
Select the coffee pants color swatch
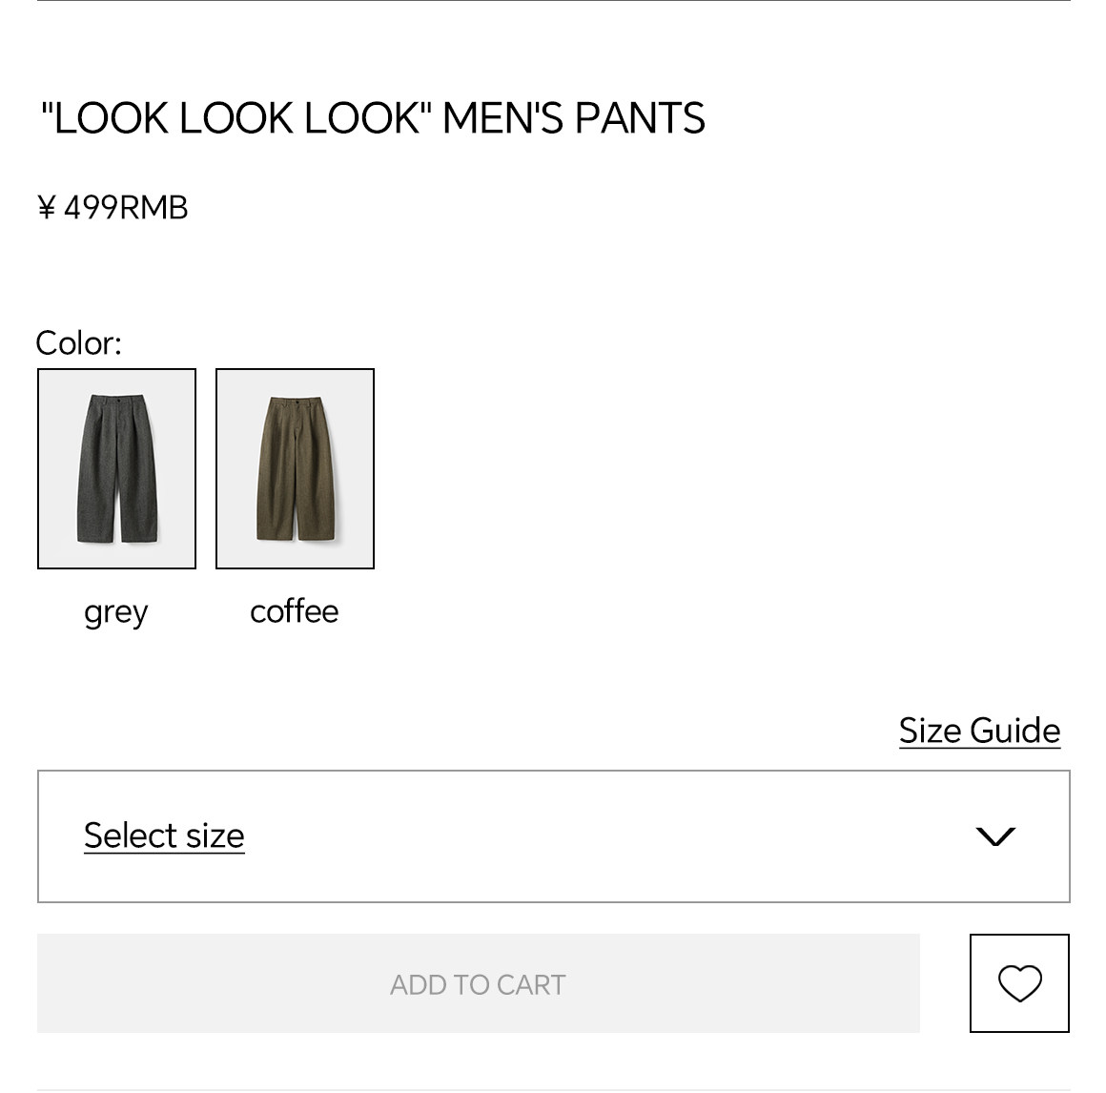(295, 468)
